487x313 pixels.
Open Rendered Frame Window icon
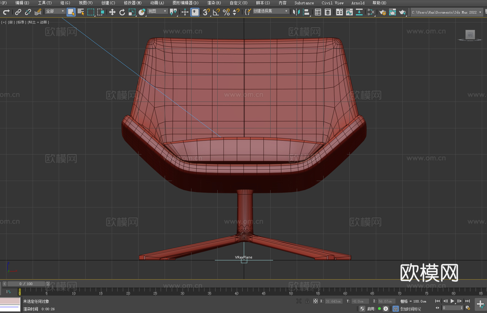pos(392,12)
